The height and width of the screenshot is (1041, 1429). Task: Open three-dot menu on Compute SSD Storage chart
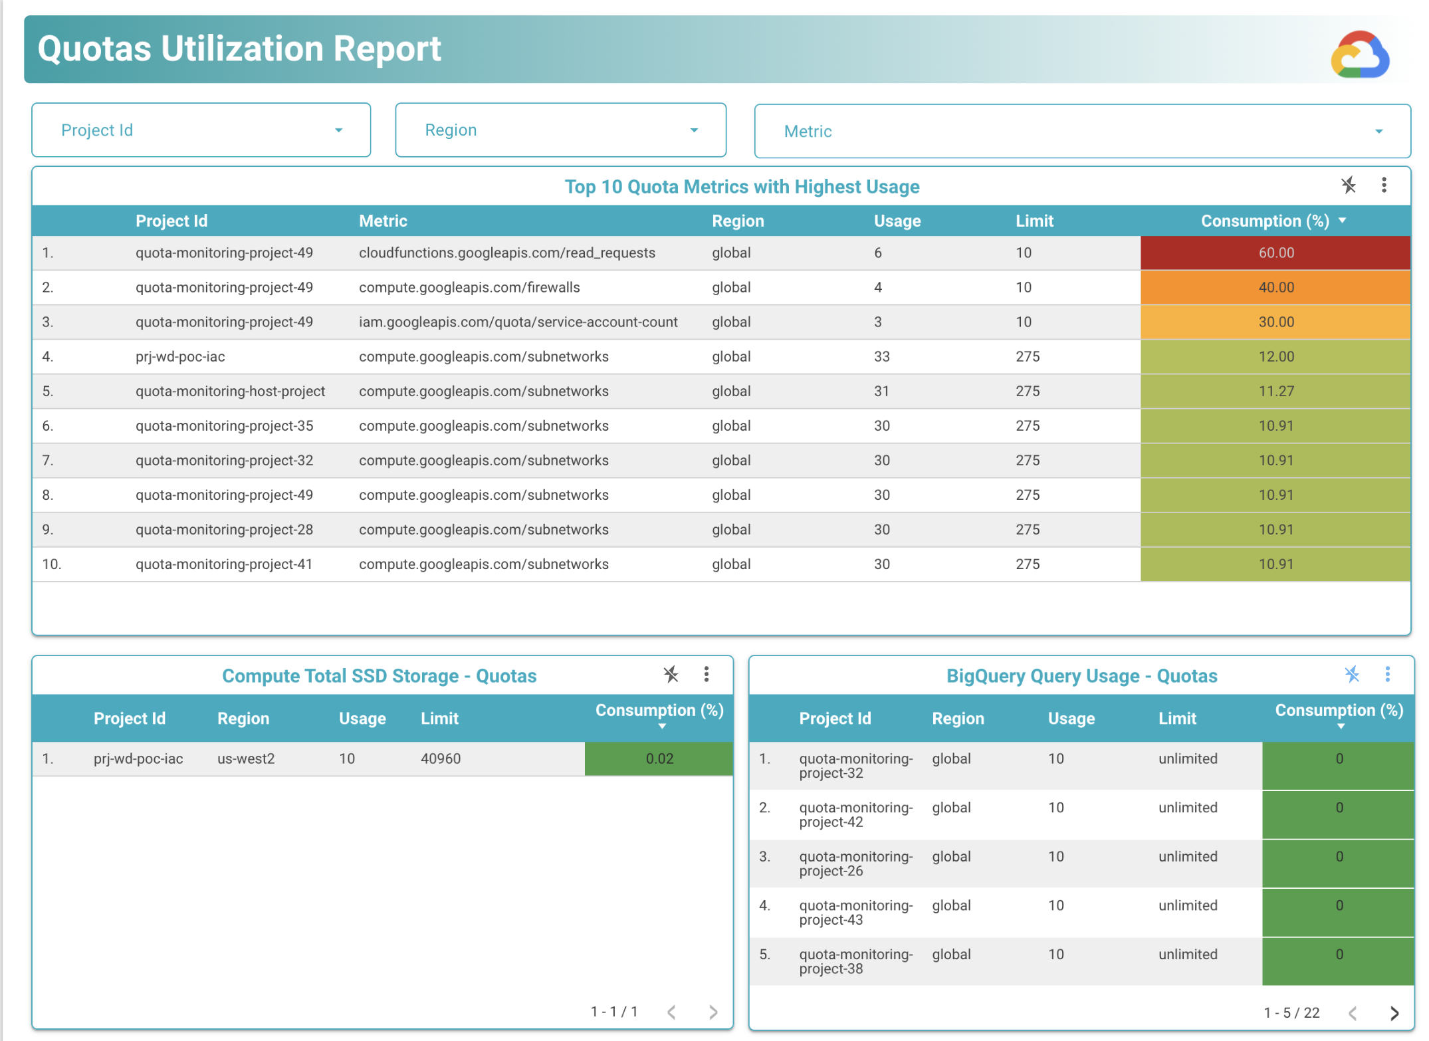706,674
